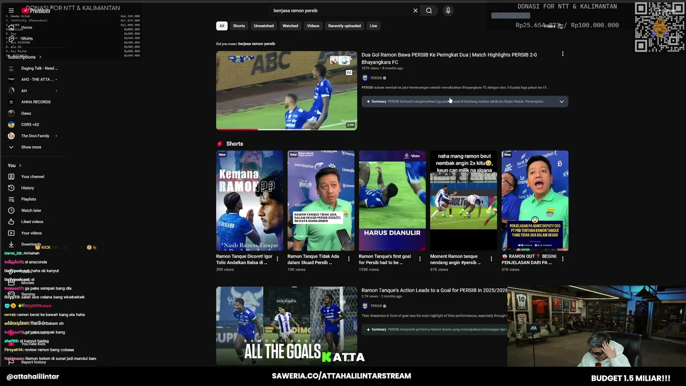Filter by Recently uploaded
Viewport: 686px width, 386px height.
(345, 26)
